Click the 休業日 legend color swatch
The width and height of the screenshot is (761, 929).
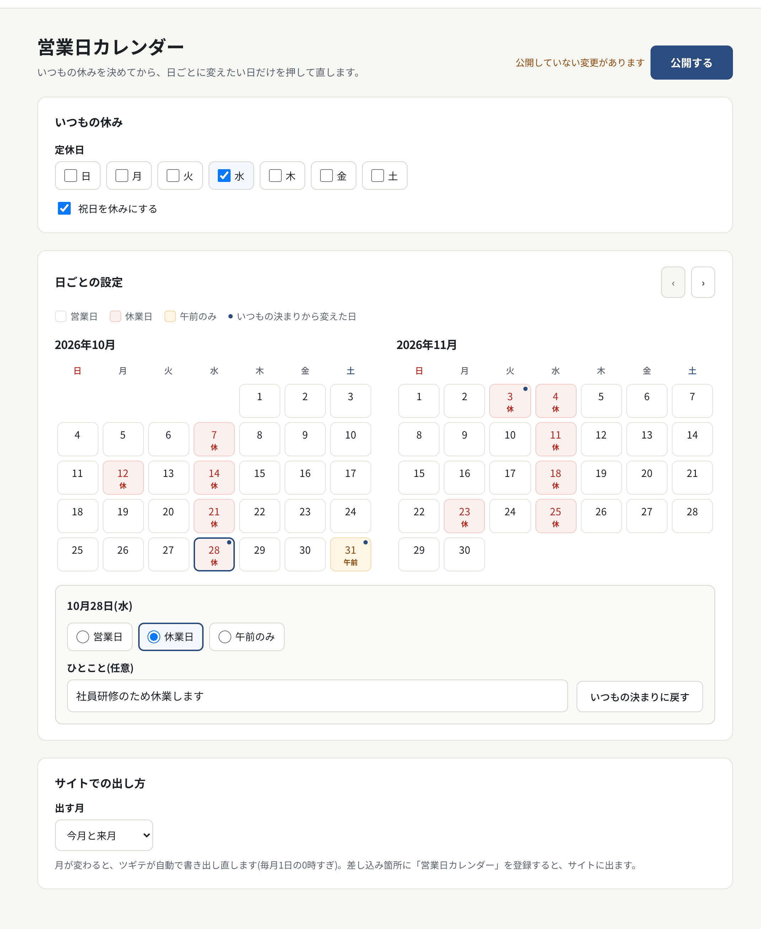click(x=115, y=317)
